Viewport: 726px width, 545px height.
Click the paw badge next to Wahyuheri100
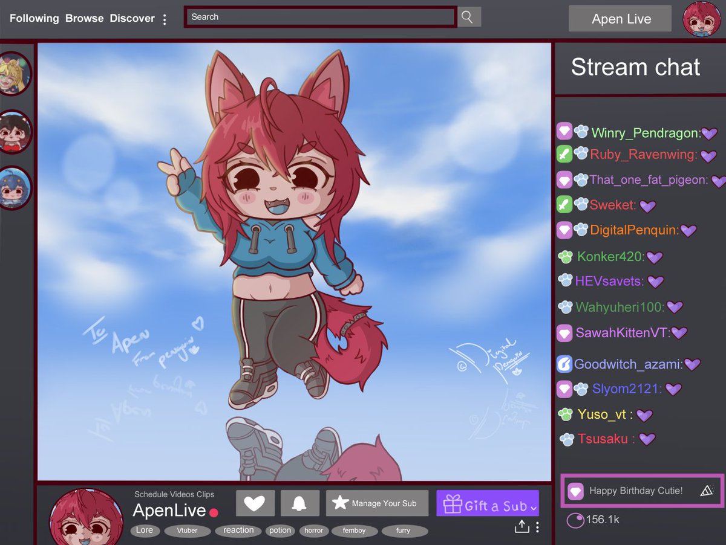(x=565, y=306)
